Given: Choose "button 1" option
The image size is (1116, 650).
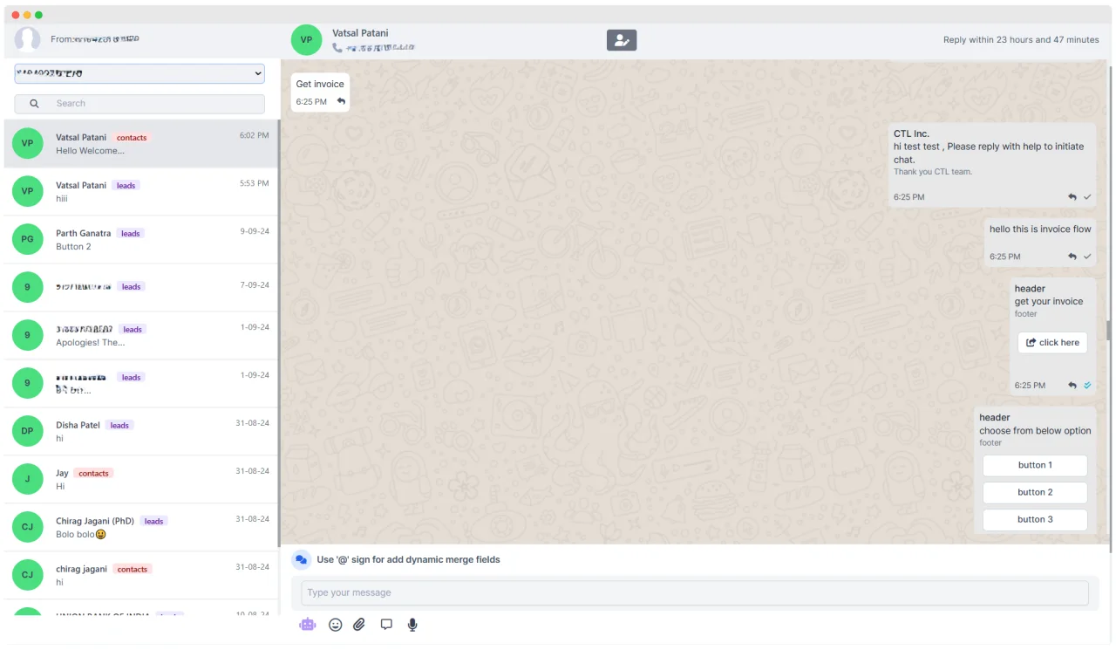Looking at the screenshot, I should coord(1035,466).
